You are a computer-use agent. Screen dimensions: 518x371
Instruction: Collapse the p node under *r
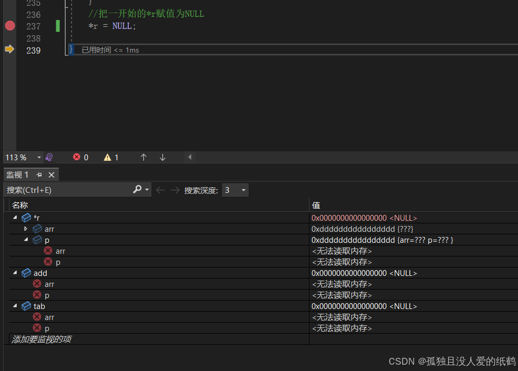(26, 240)
